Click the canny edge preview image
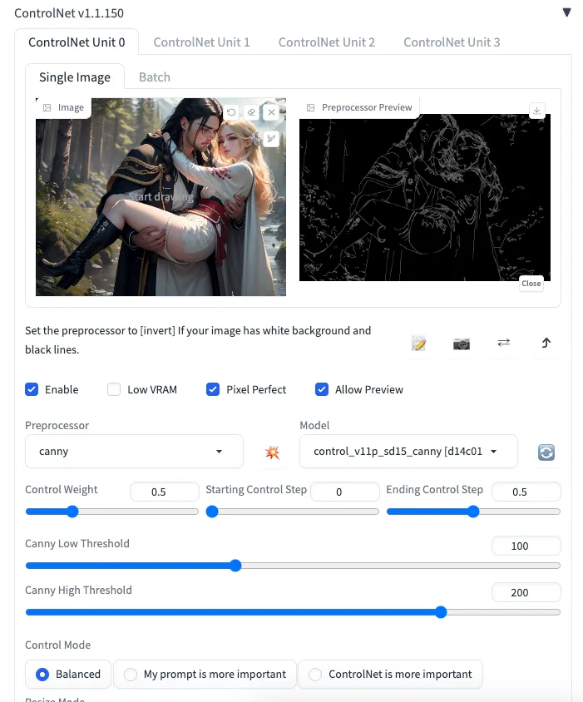Image resolution: width=583 pixels, height=702 pixels. tap(424, 197)
